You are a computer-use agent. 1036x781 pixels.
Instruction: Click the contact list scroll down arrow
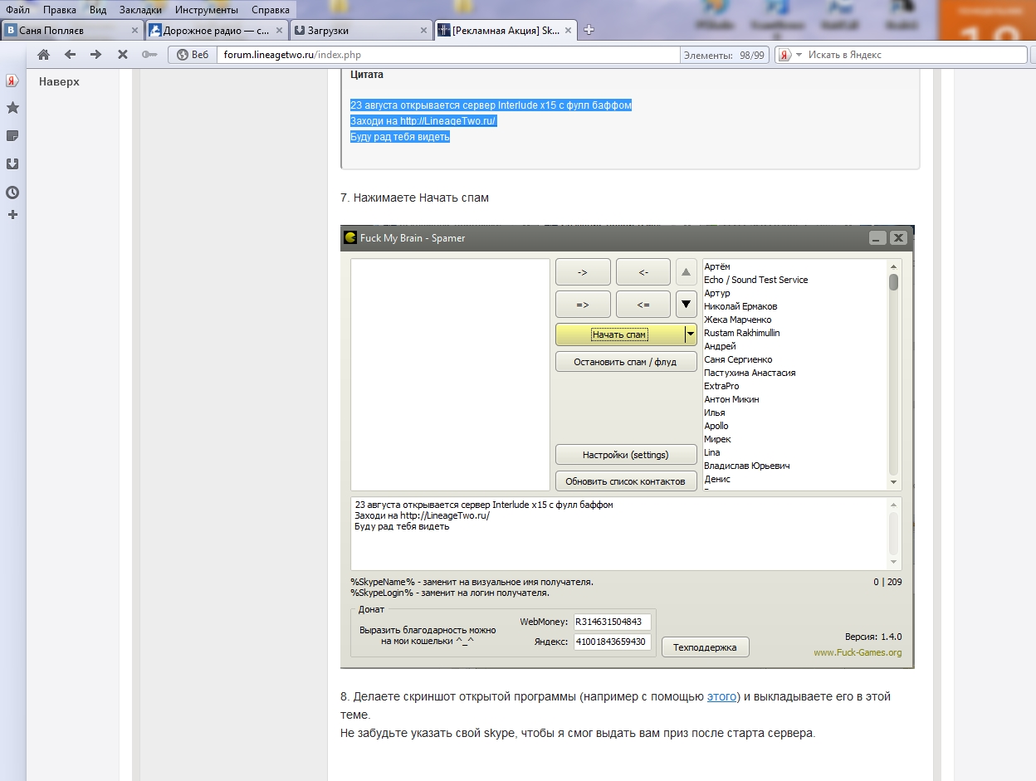point(893,482)
